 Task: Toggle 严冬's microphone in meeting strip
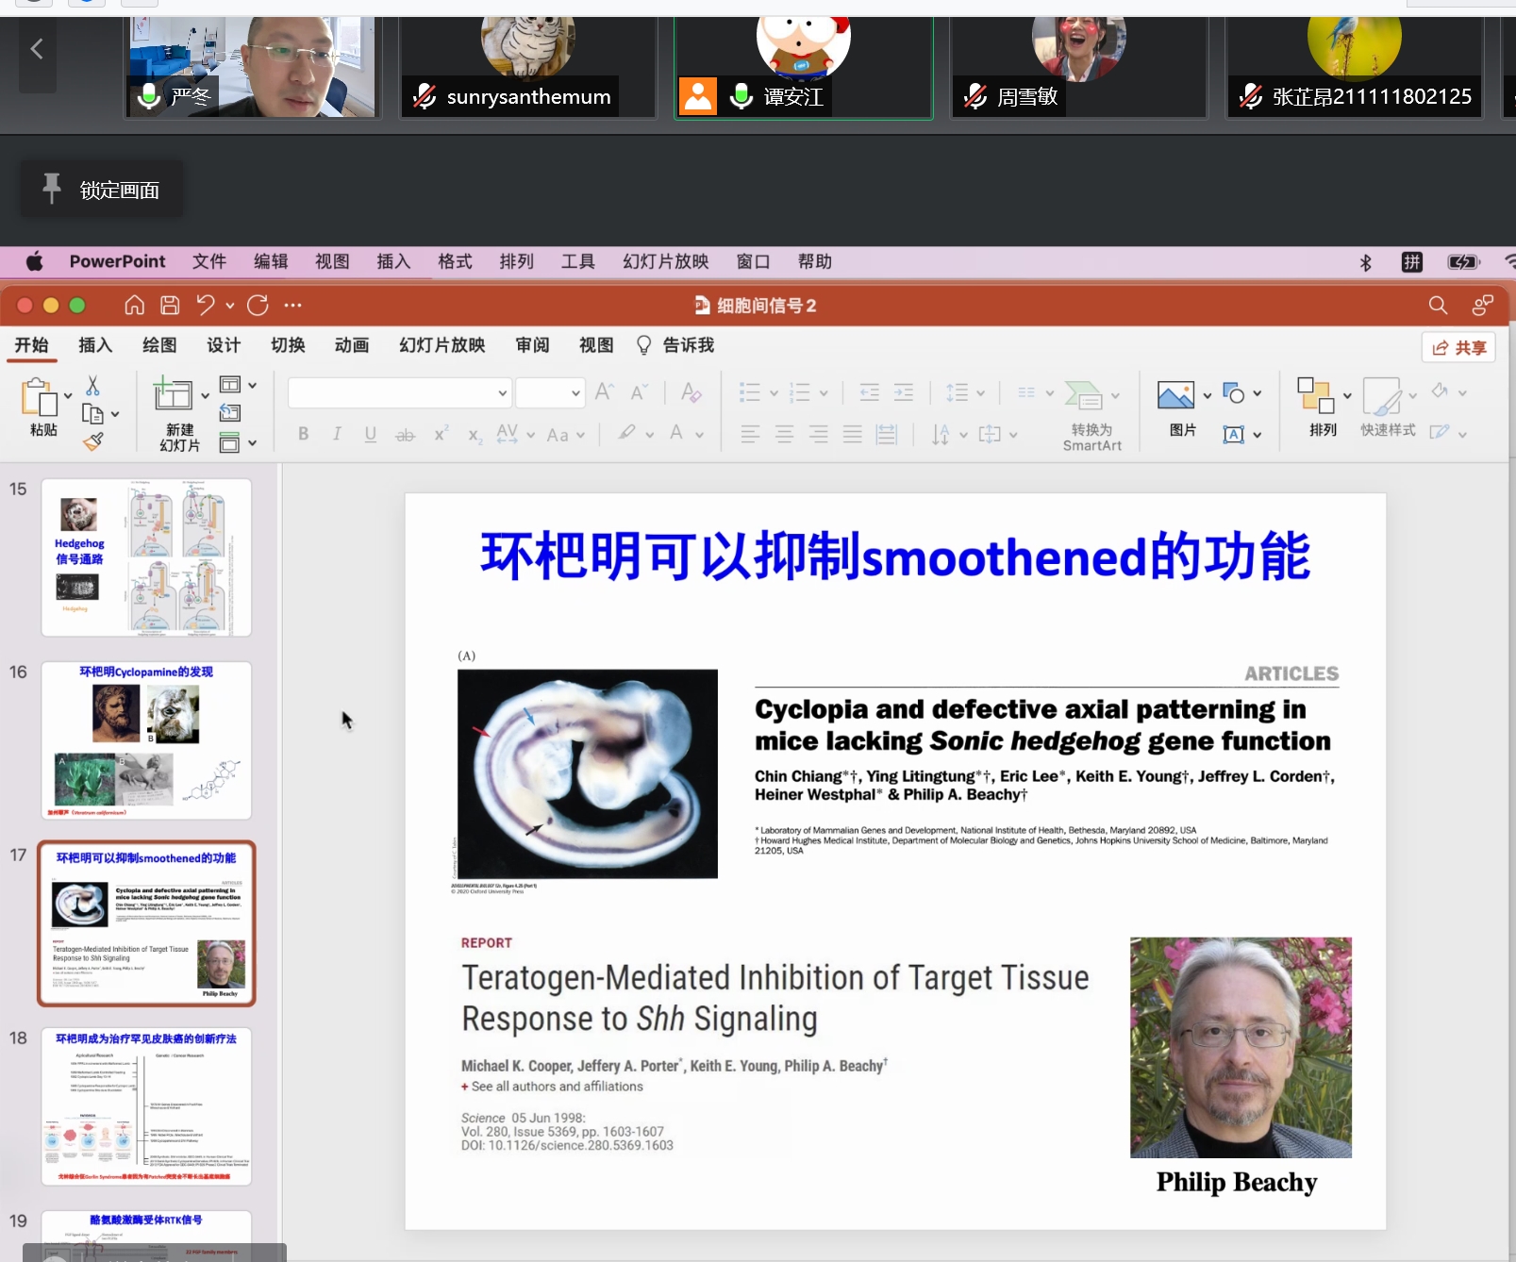click(x=148, y=95)
